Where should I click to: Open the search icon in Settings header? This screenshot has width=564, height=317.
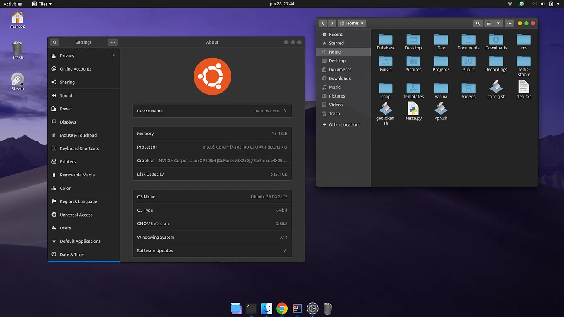pyautogui.click(x=54, y=42)
